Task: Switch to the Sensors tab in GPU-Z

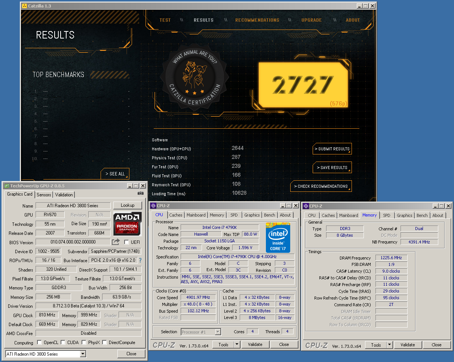Action: (x=44, y=195)
